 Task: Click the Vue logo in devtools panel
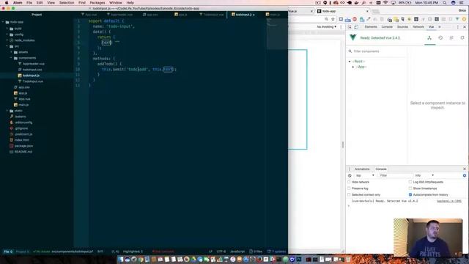353,37
